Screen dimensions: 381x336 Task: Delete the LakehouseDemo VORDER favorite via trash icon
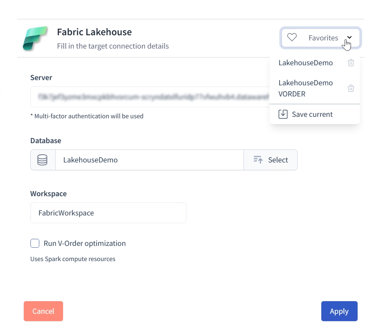[351, 88]
